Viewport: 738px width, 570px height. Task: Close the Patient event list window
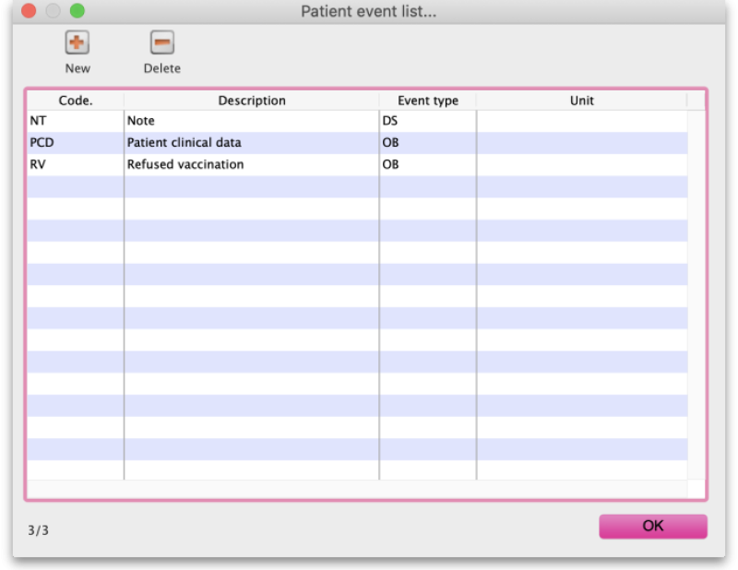click(29, 11)
